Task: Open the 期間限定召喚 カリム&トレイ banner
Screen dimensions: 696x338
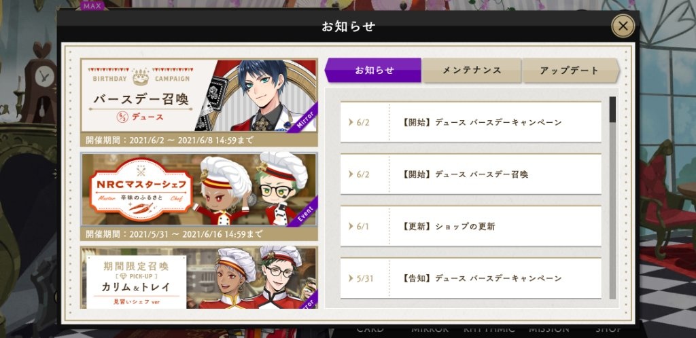Action: pos(199,278)
